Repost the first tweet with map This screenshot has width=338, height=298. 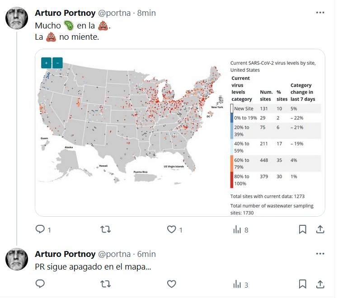point(105,229)
